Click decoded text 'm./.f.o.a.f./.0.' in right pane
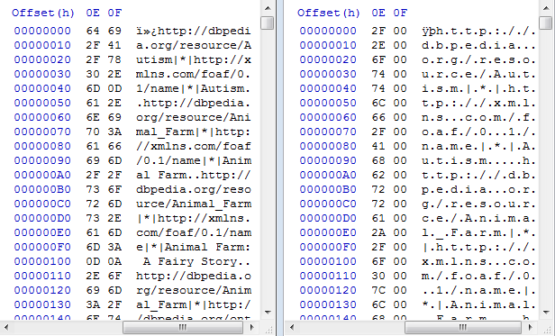555x336 pixels. tap(478, 276)
